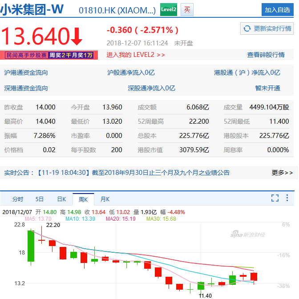Open 民间高手炒股赛 promotional banner
Image resolution: width=299 pixels, height=299 pixels.
[x=49, y=55]
